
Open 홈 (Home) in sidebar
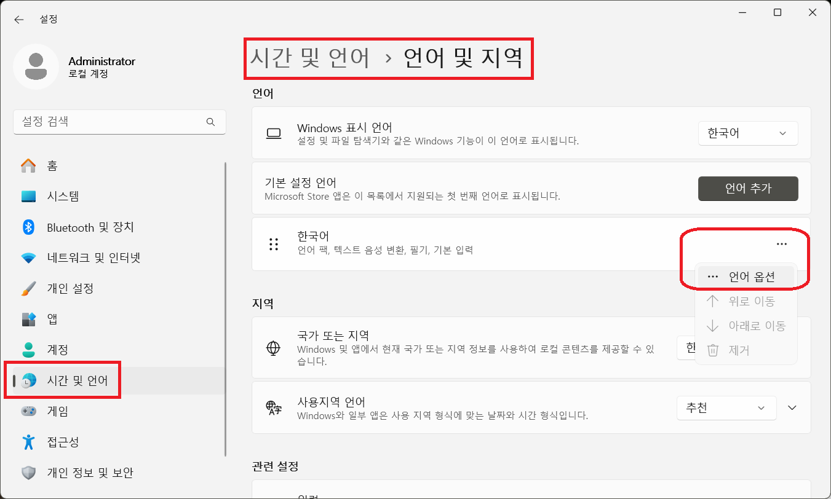click(x=52, y=166)
